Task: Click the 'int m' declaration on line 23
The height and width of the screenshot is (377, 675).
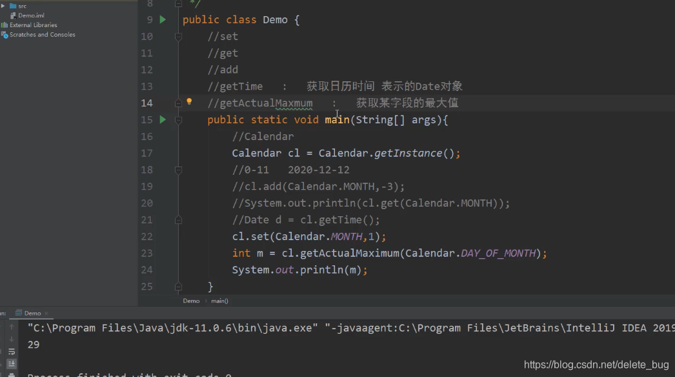Action: pos(248,253)
